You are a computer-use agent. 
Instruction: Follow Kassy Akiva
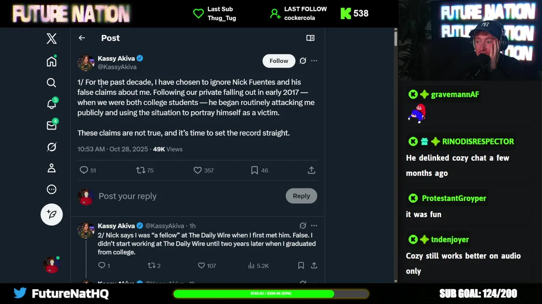[x=279, y=61]
